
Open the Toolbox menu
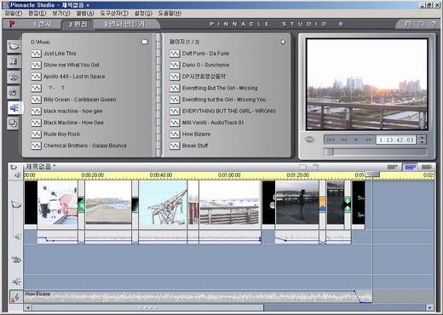coord(114,14)
